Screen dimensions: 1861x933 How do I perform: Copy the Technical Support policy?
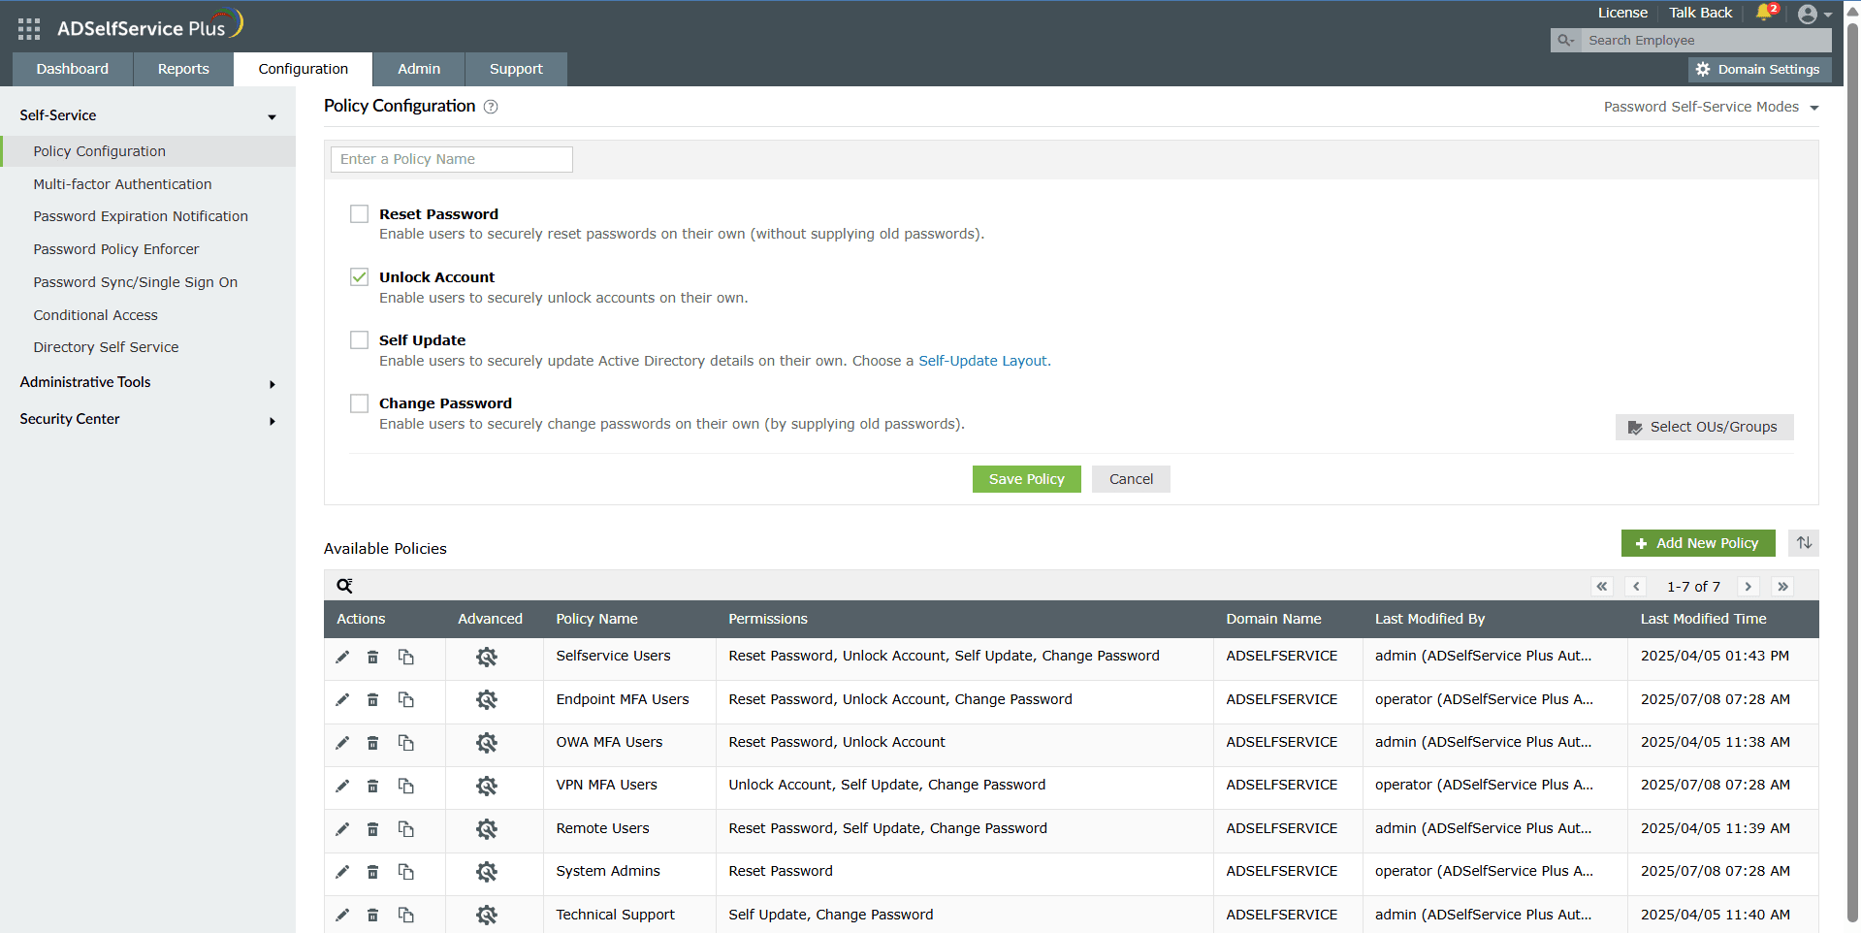click(406, 915)
